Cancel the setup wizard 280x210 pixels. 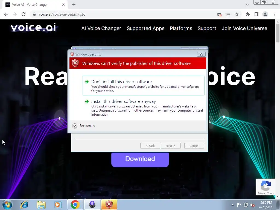click(x=194, y=146)
